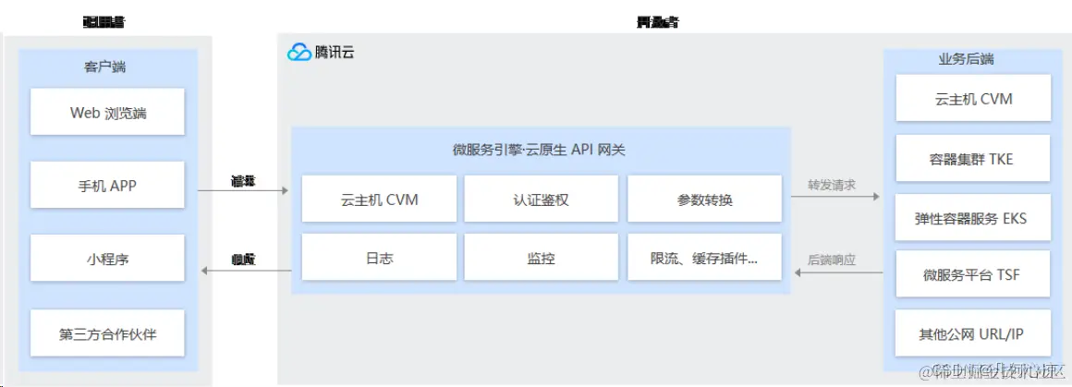Choose the 小程序 client box
This screenshot has width=1072, height=387.
coord(107,259)
